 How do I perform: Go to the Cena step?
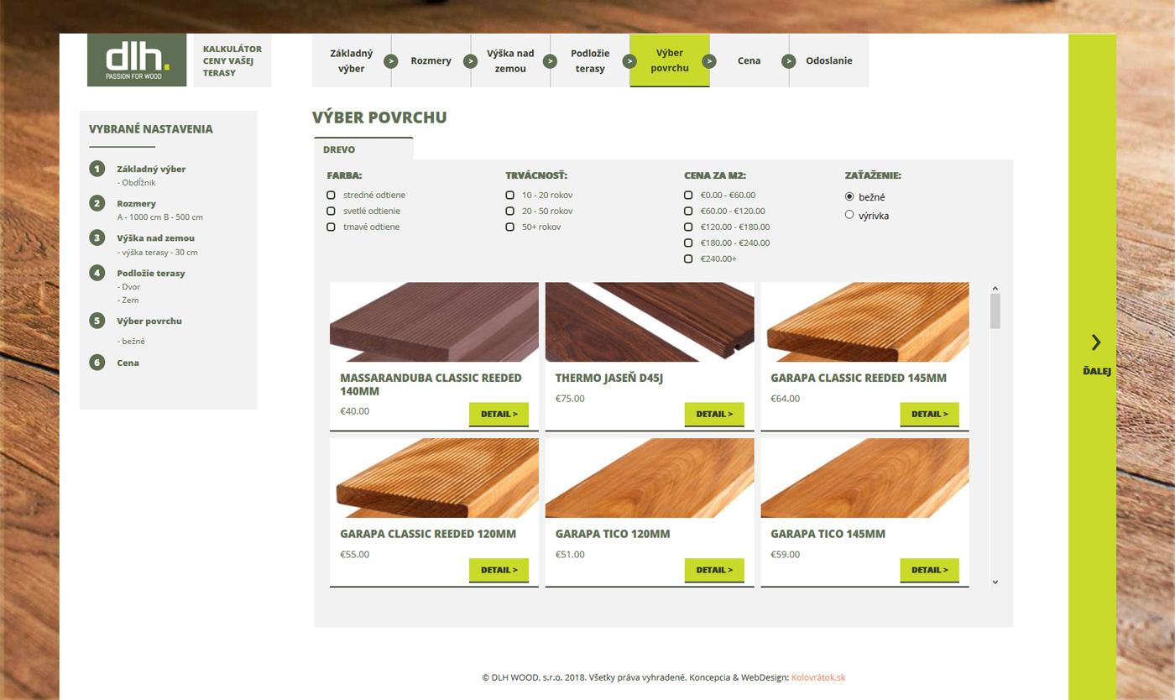[749, 60]
